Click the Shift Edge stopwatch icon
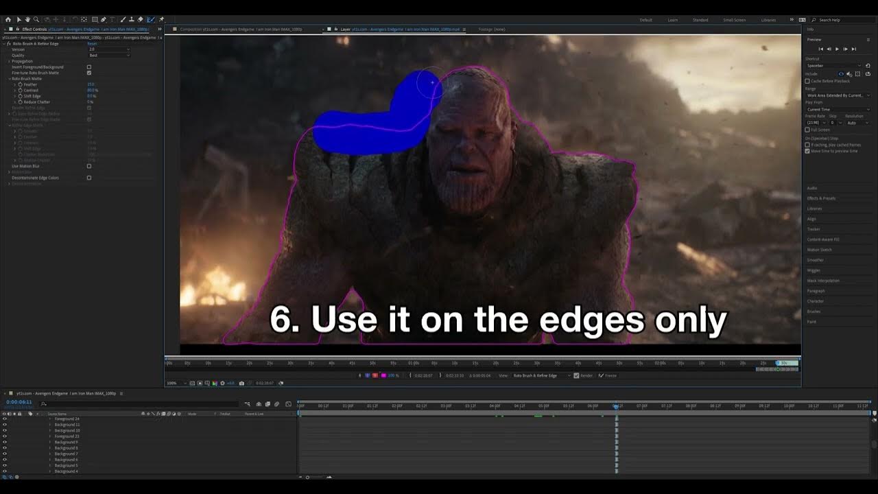The image size is (878, 494). click(x=20, y=96)
